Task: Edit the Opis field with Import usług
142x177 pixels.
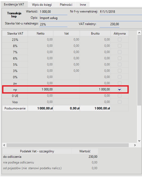Action: click(x=91, y=18)
